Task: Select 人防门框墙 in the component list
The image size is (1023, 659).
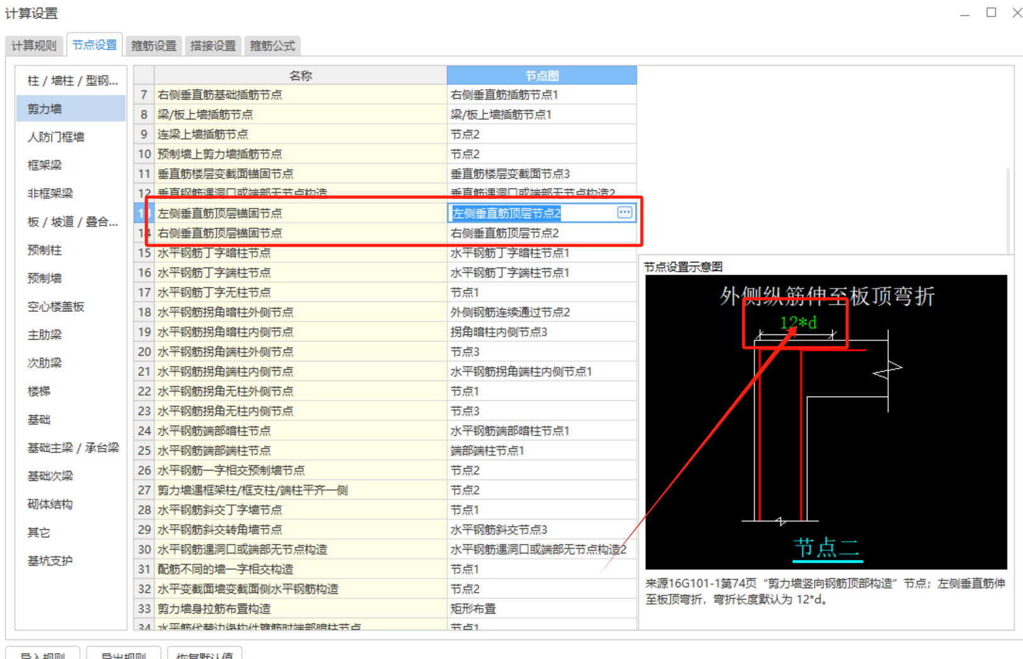Action: (72, 137)
